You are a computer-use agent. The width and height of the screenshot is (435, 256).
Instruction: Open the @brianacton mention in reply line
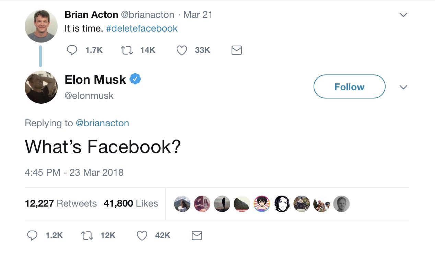(102, 123)
